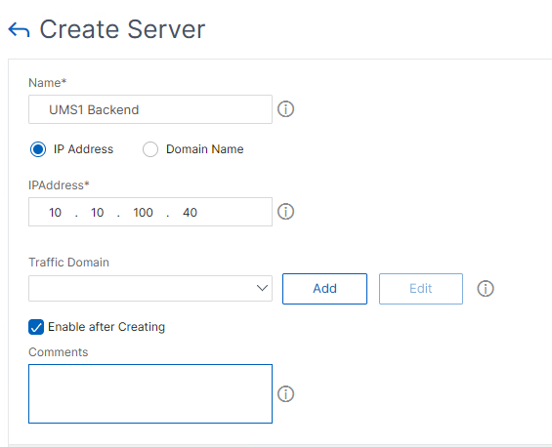The height and width of the screenshot is (447, 552).
Task: Click the back arrow beside Create Server
Action: 19,30
